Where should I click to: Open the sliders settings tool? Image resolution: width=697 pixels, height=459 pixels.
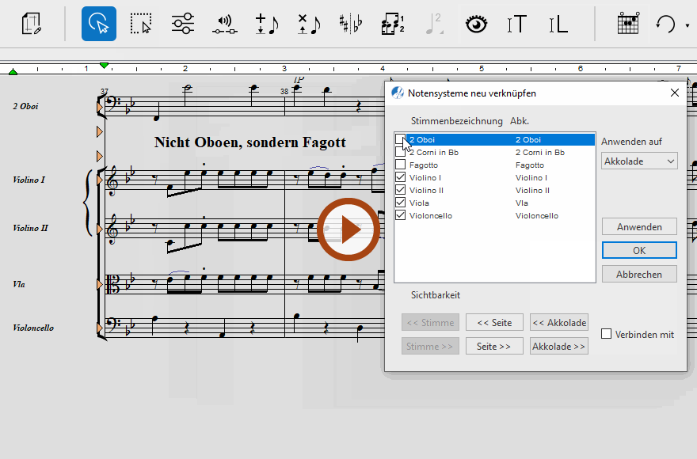click(x=183, y=24)
